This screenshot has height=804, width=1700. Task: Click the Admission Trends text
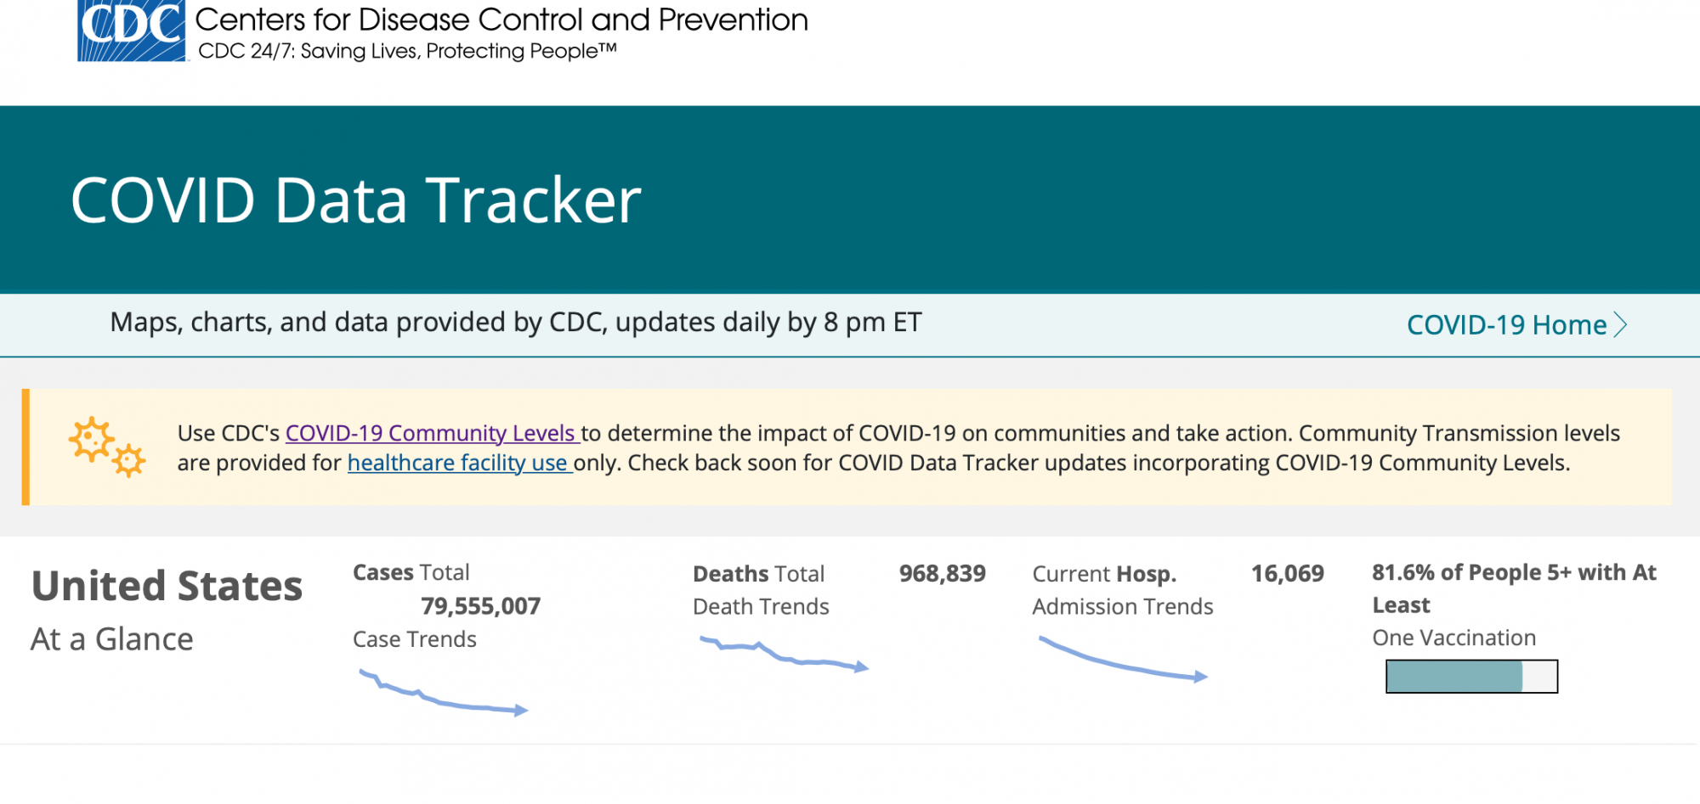(x=1122, y=606)
